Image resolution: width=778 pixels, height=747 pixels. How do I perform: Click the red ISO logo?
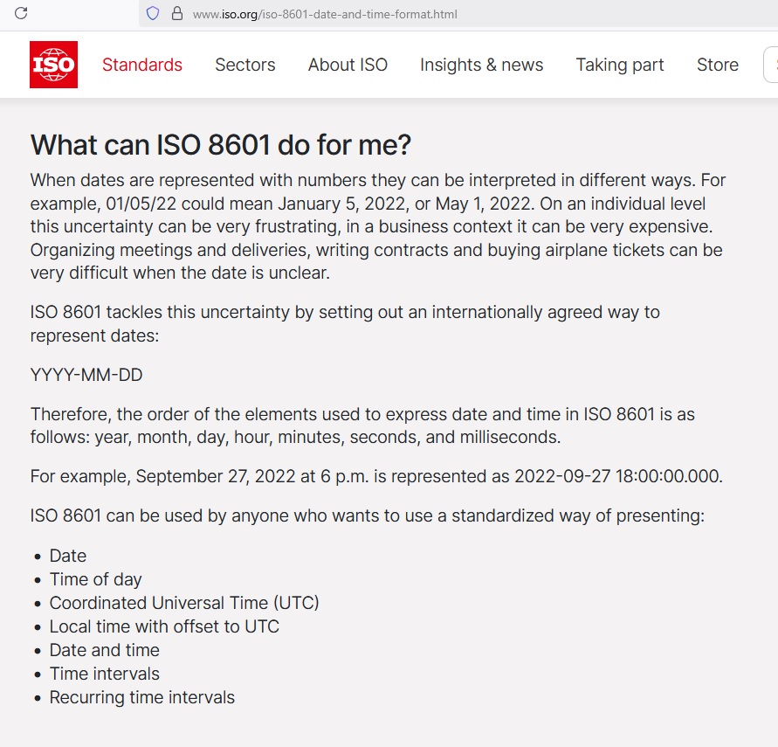pos(53,65)
